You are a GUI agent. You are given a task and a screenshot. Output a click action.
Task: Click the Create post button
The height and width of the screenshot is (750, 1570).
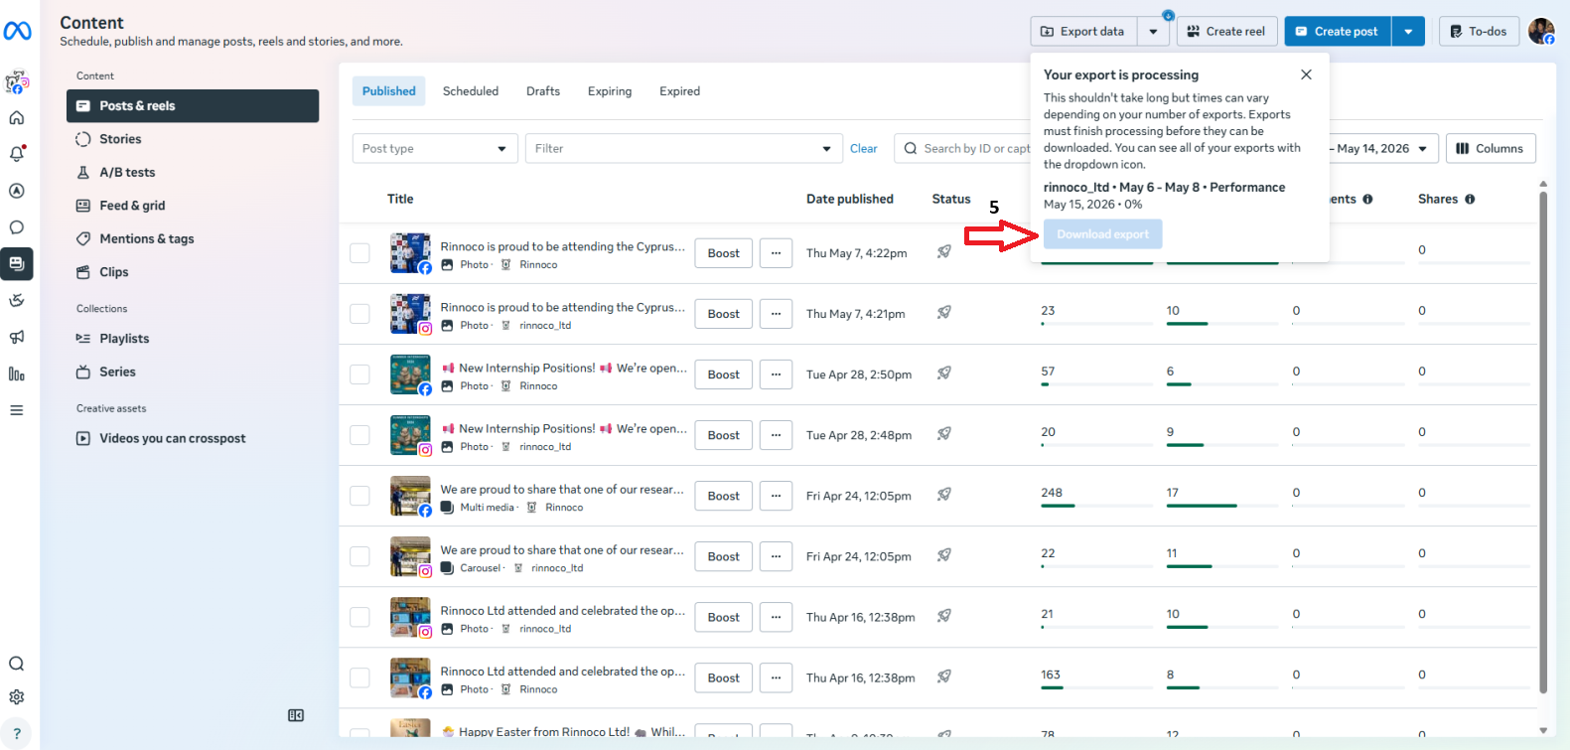[1338, 32]
